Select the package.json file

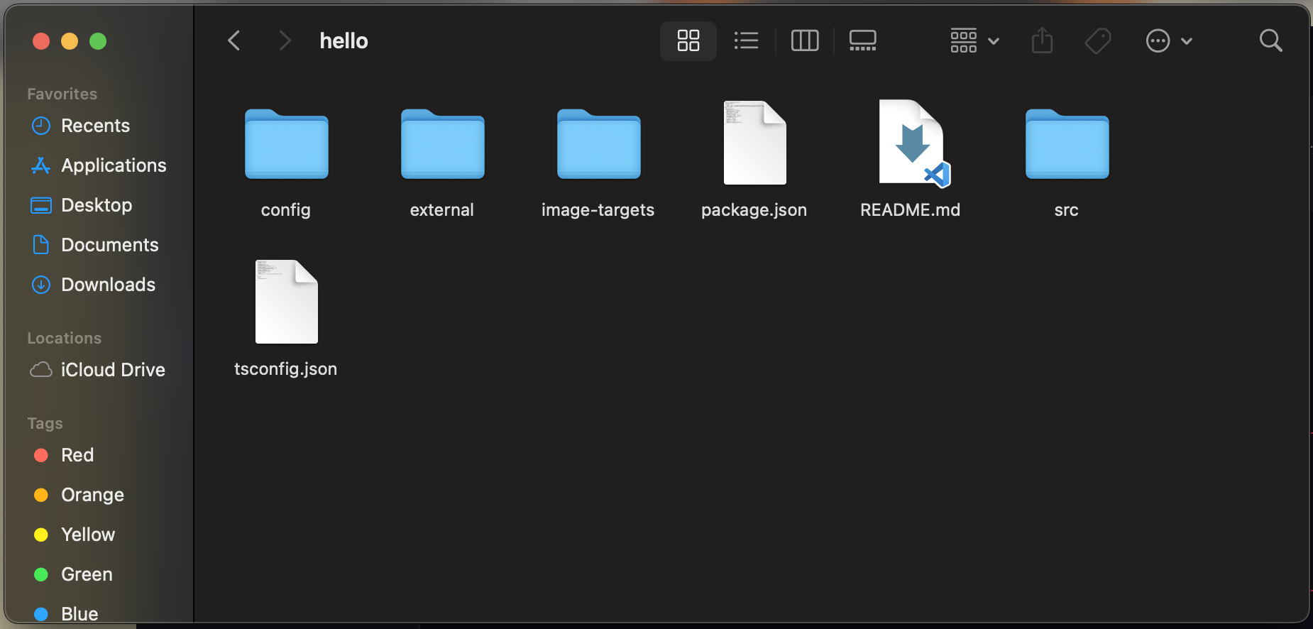click(x=754, y=144)
